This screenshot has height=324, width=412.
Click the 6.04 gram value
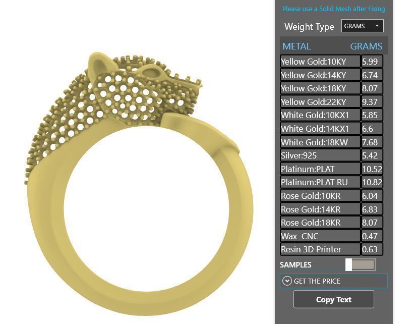point(372,196)
